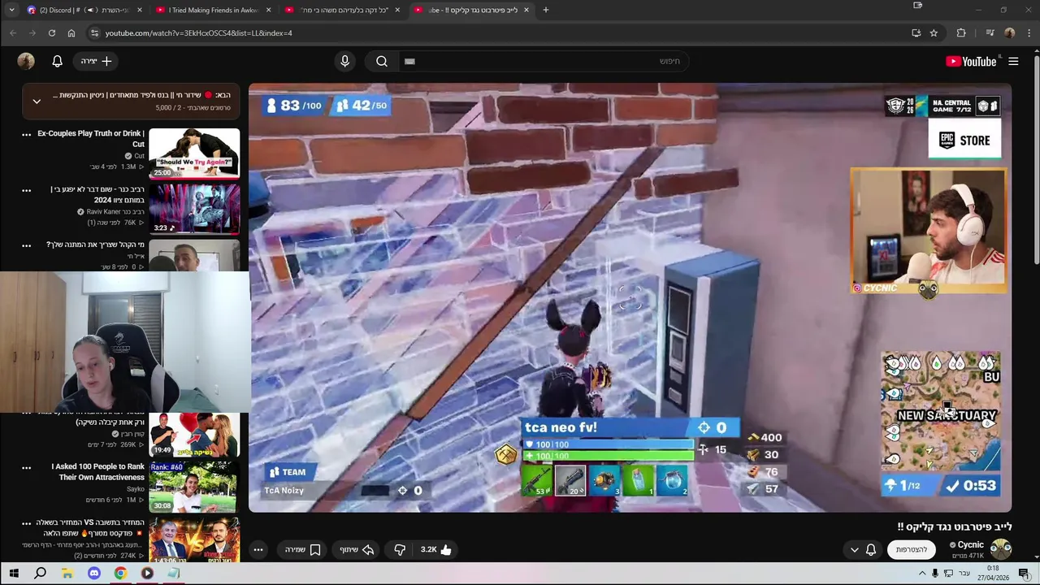The width and height of the screenshot is (1040, 585).
Task: Open the YouTube account avatar menu
Action: point(26,61)
